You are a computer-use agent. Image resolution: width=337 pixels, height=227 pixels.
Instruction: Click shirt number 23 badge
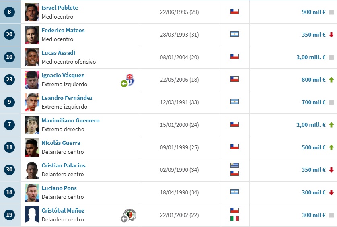point(10,80)
